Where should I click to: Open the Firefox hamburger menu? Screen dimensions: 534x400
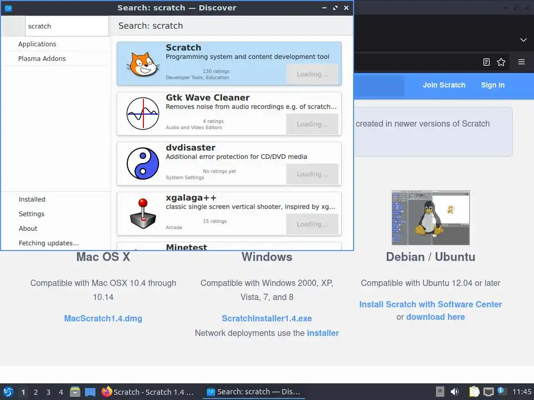[x=521, y=62]
